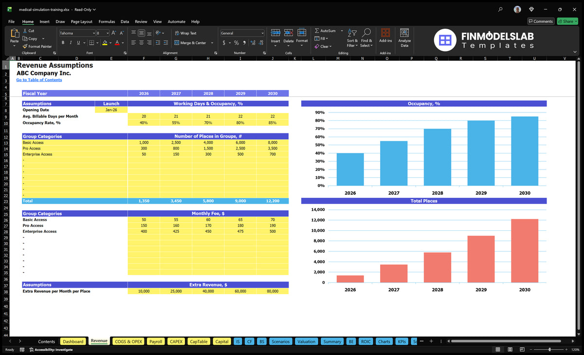The height and width of the screenshot is (355, 584).
Task: Open the General number format dropdown
Action: [262, 33]
